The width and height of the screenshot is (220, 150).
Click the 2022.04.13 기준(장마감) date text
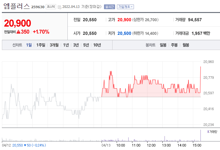tap(82, 7)
